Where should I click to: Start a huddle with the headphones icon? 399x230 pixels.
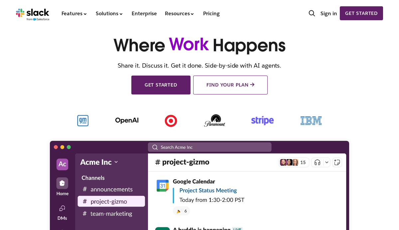317,162
